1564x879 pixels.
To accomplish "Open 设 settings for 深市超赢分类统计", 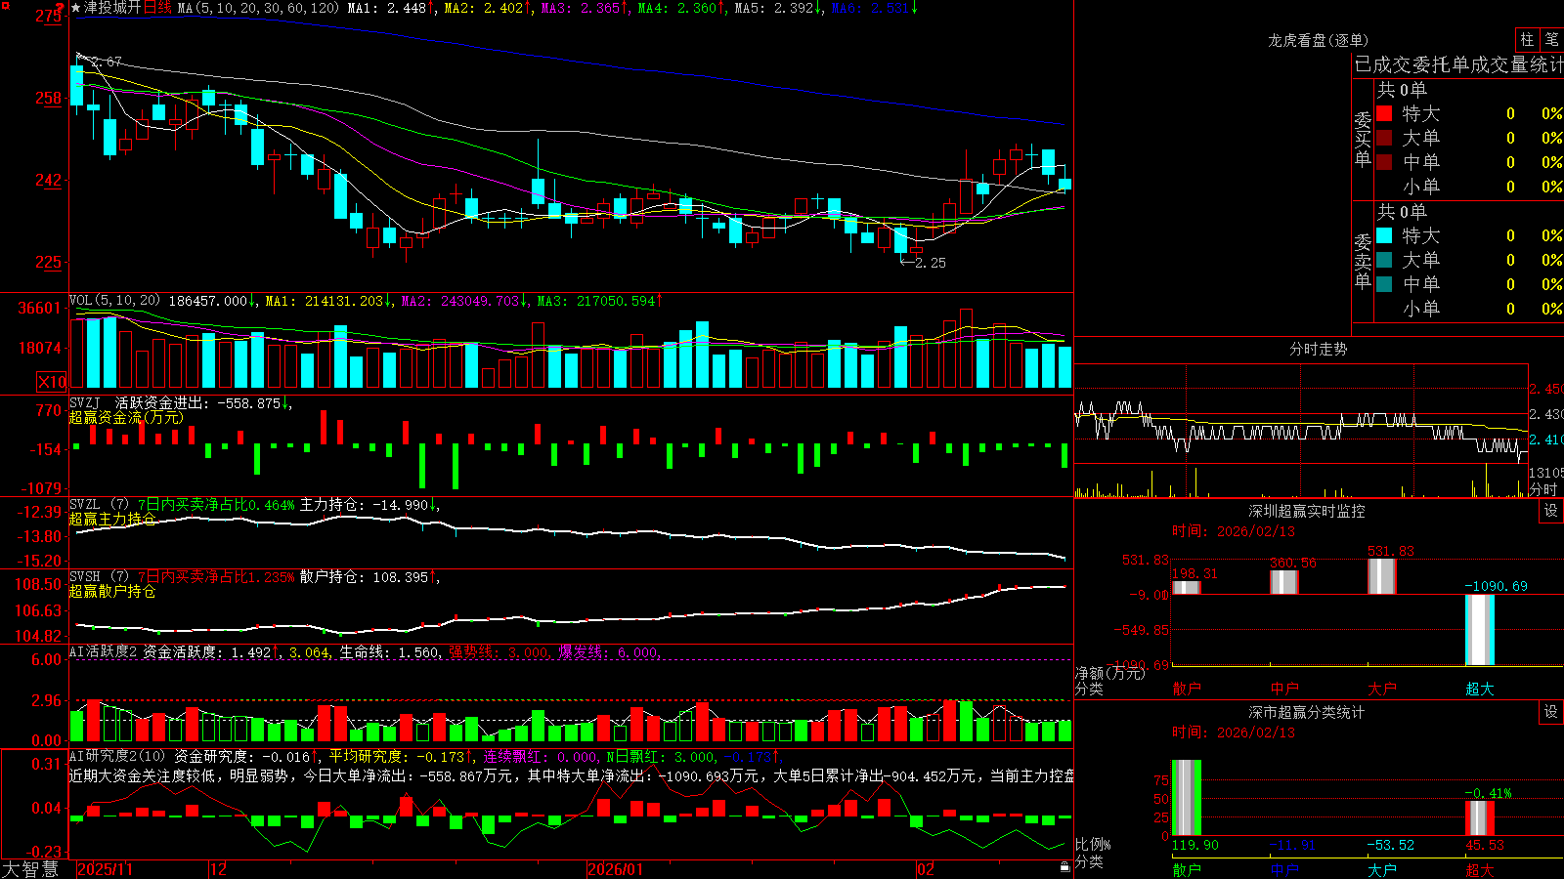I will point(1551,712).
